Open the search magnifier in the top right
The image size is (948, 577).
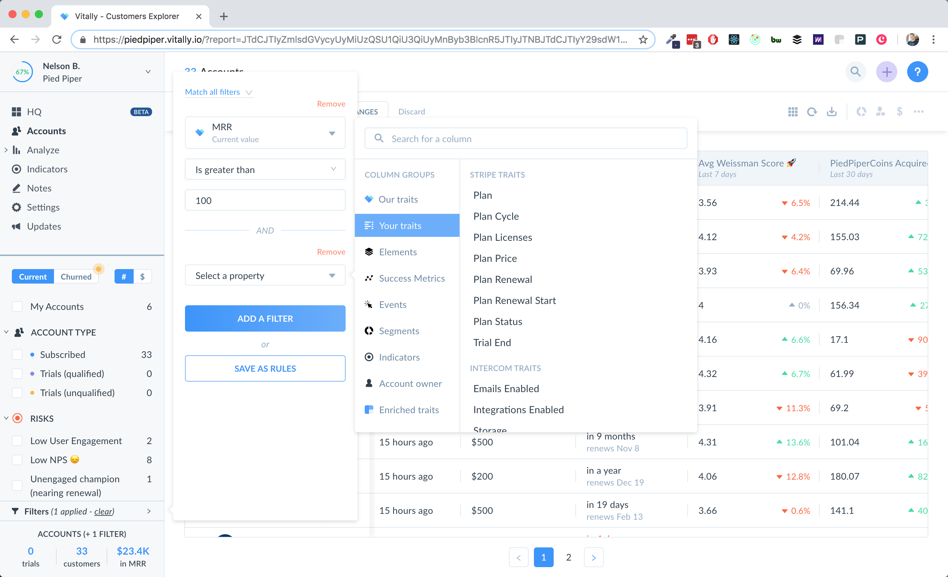coord(855,72)
